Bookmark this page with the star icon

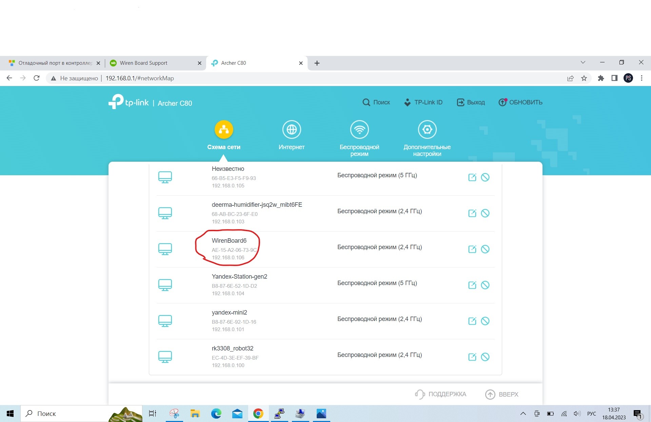coord(584,78)
